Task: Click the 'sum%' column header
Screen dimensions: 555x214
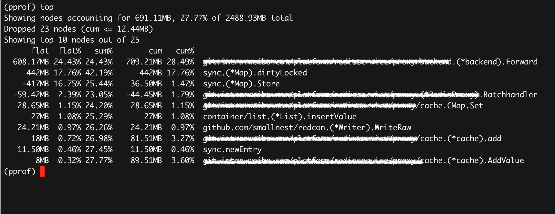Action: point(103,51)
